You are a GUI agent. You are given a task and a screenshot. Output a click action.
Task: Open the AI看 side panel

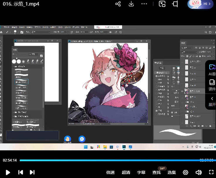(212, 70)
